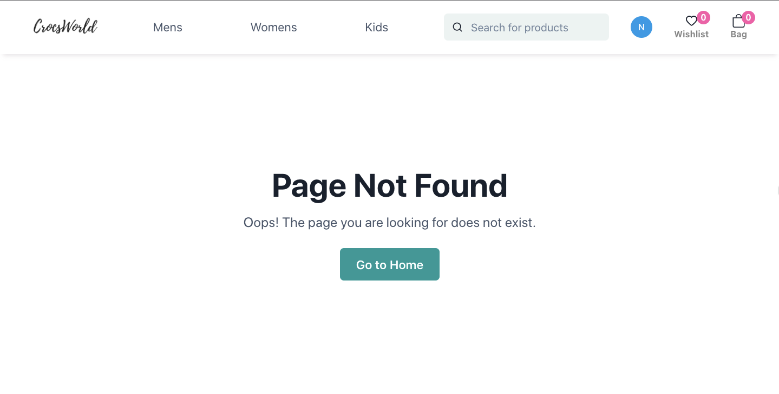Image resolution: width=779 pixels, height=394 pixels.
Task: Select the Wishlist label under the heart
Action: tap(691, 34)
